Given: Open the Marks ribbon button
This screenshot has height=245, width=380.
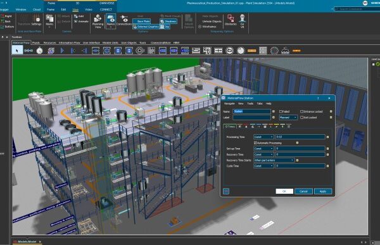Looking at the screenshot, I should (49, 21).
